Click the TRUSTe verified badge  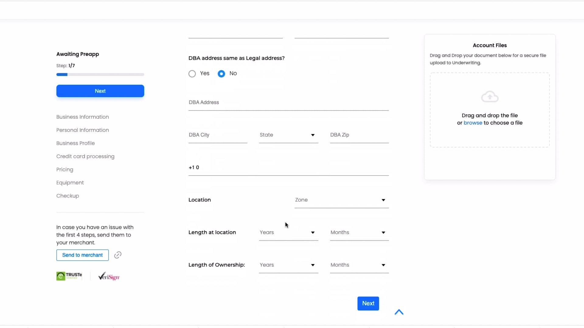pyautogui.click(x=69, y=276)
